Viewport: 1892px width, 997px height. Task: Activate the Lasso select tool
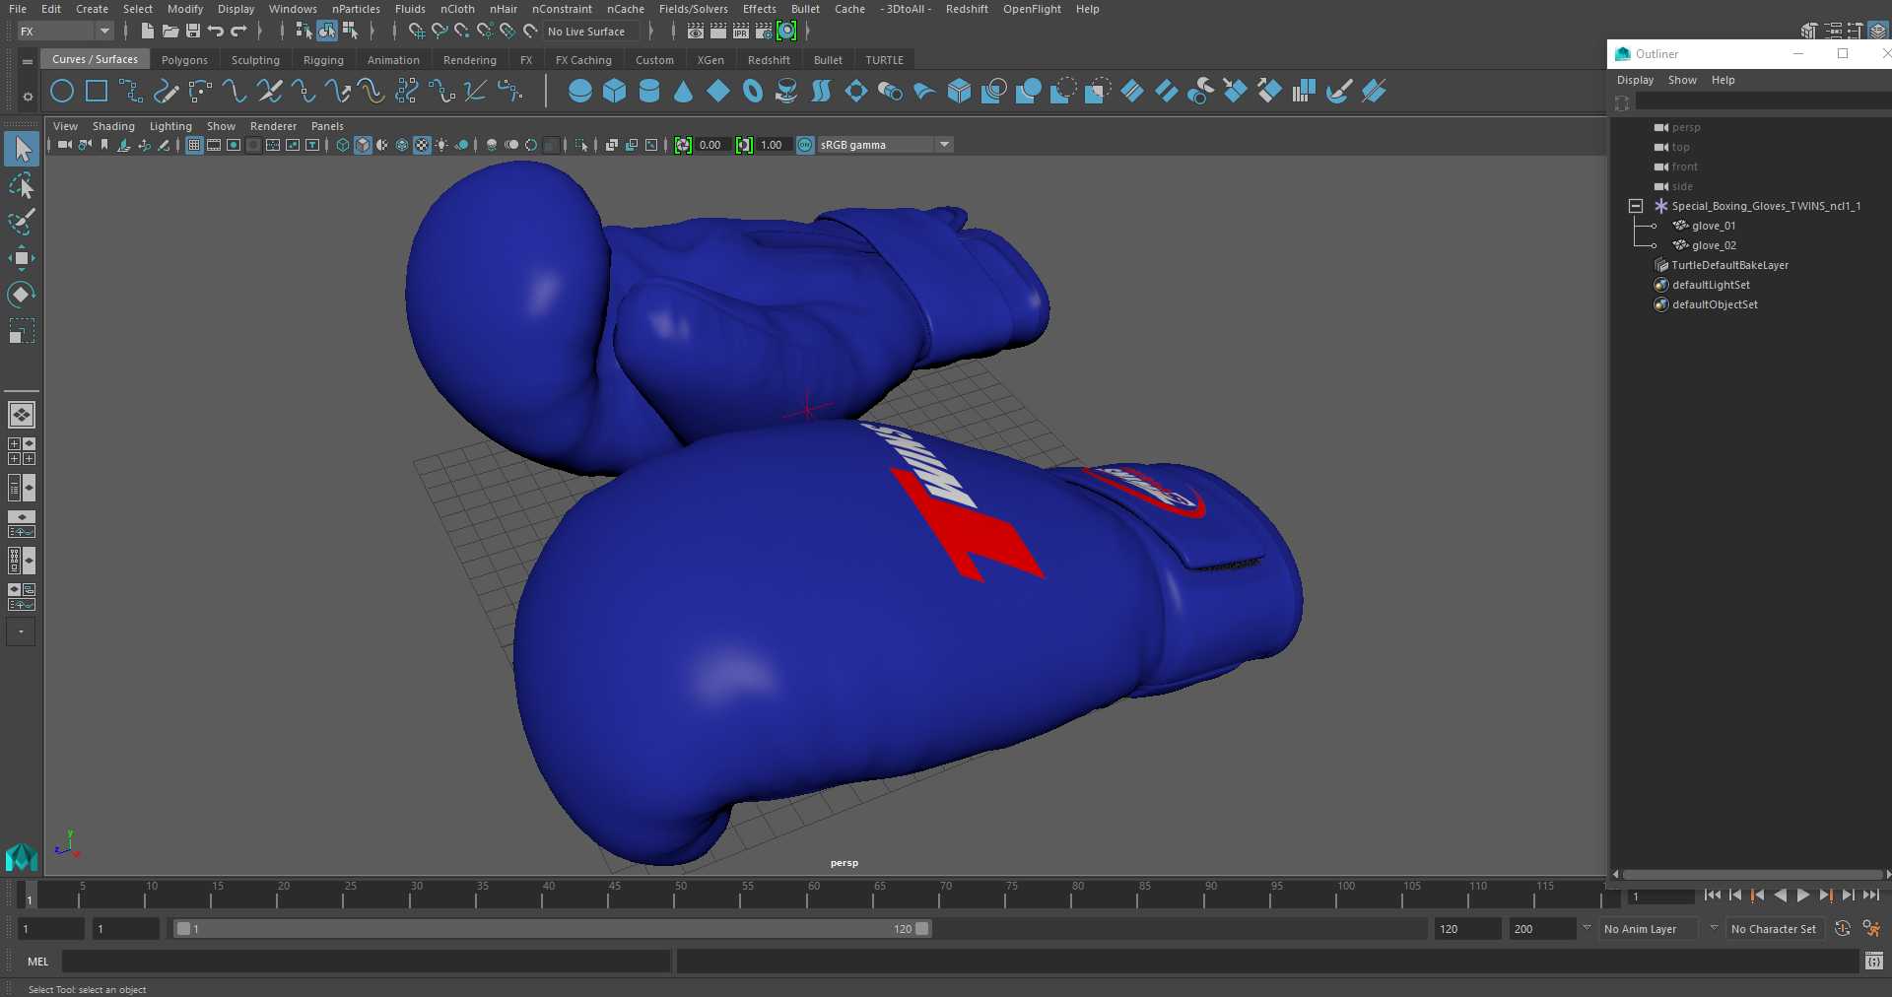coord(22,185)
